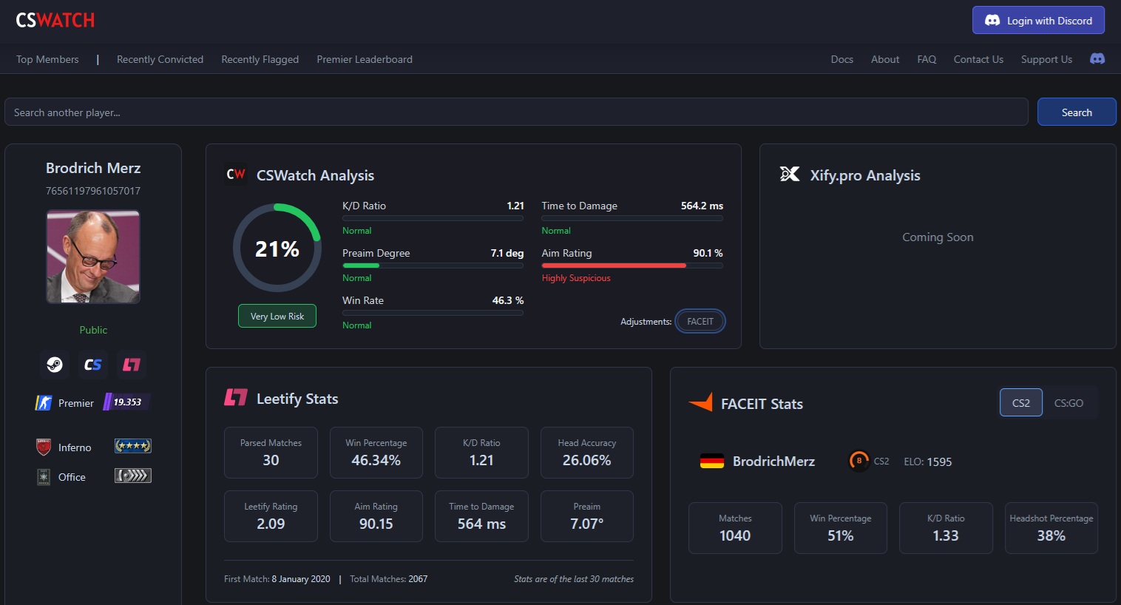Click the Office map rank badge

133,476
